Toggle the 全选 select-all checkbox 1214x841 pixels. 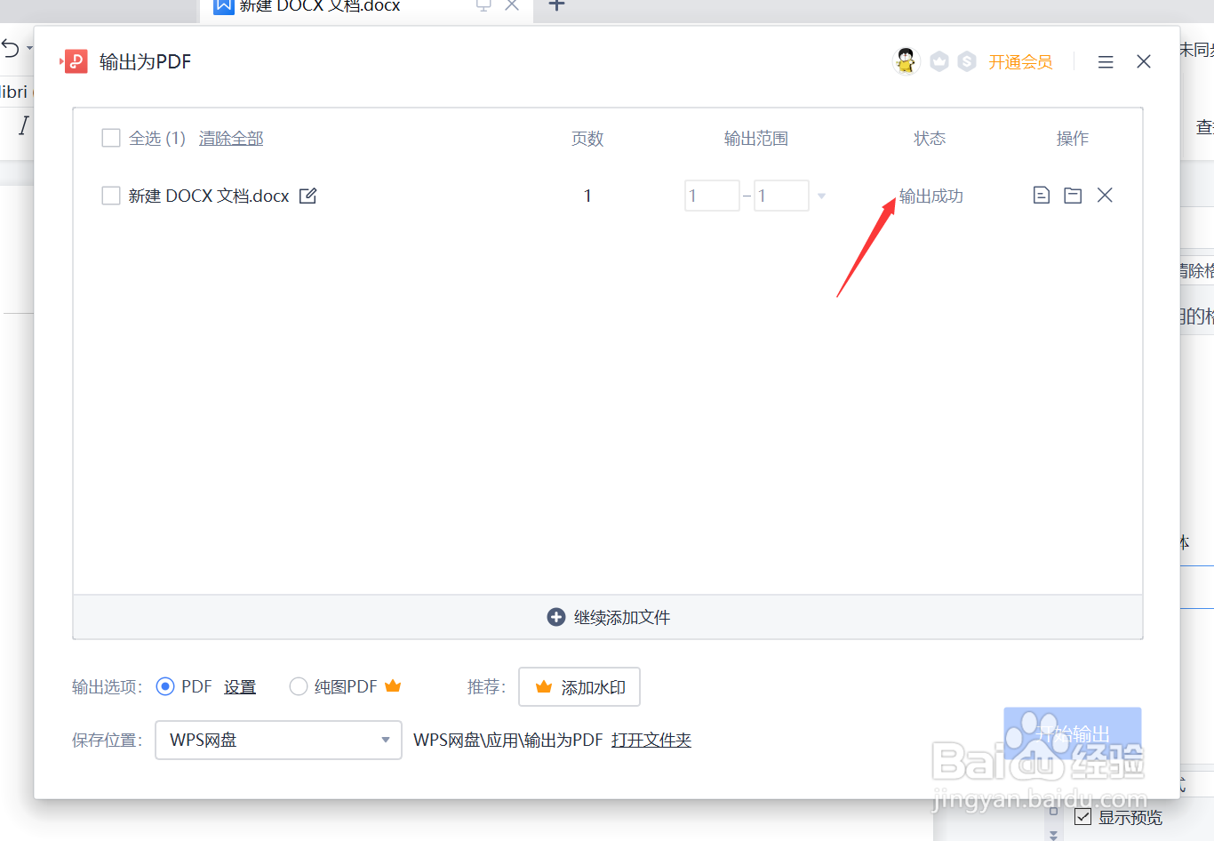[110, 138]
